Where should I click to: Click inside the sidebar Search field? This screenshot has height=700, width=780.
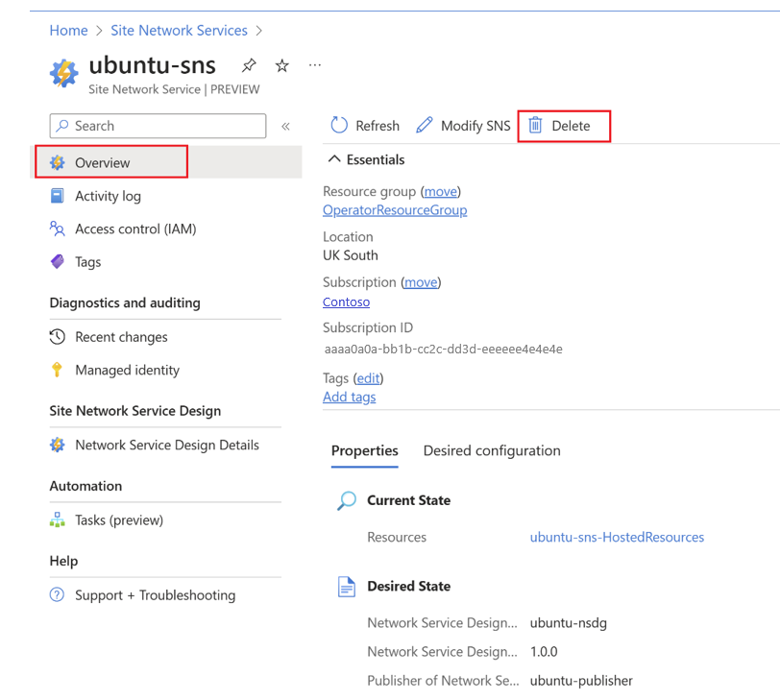[158, 126]
